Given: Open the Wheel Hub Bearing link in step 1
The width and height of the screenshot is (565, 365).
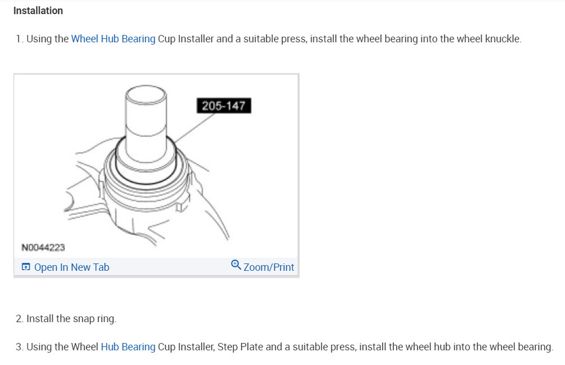Looking at the screenshot, I should pyautogui.click(x=113, y=38).
